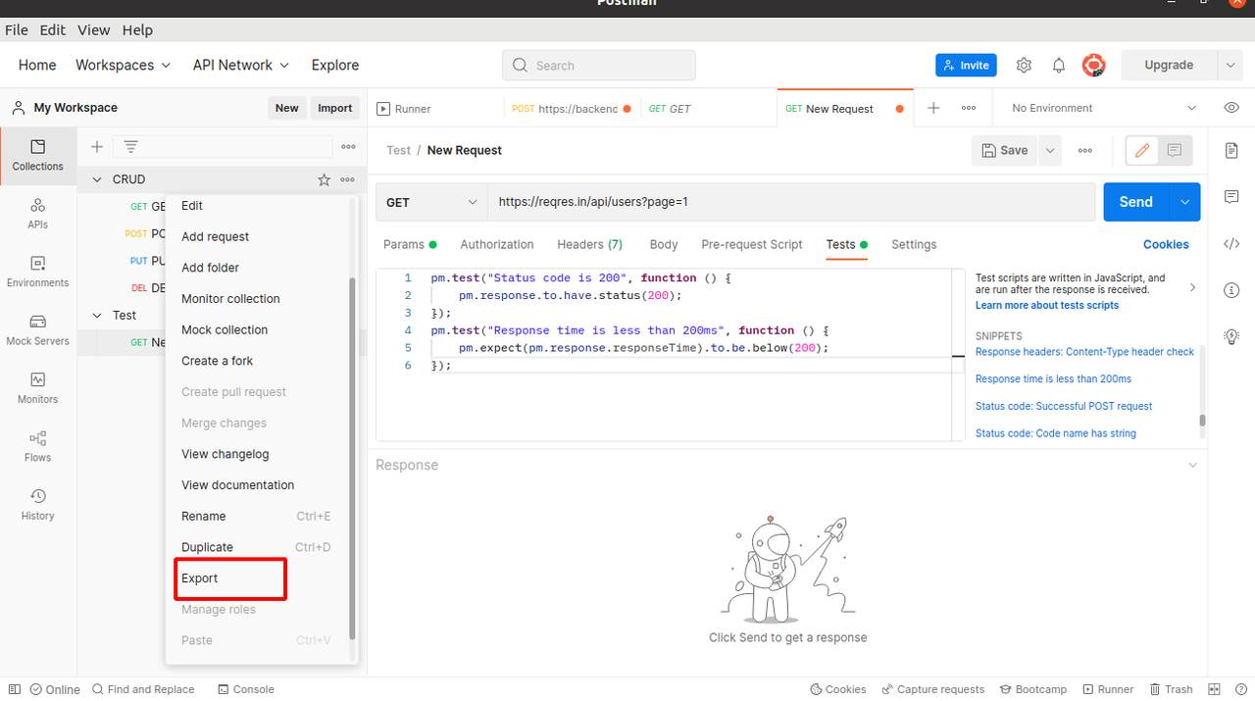This screenshot has height=701, width=1255.
Task: Select Duplicate from context menu
Action: (261, 547)
